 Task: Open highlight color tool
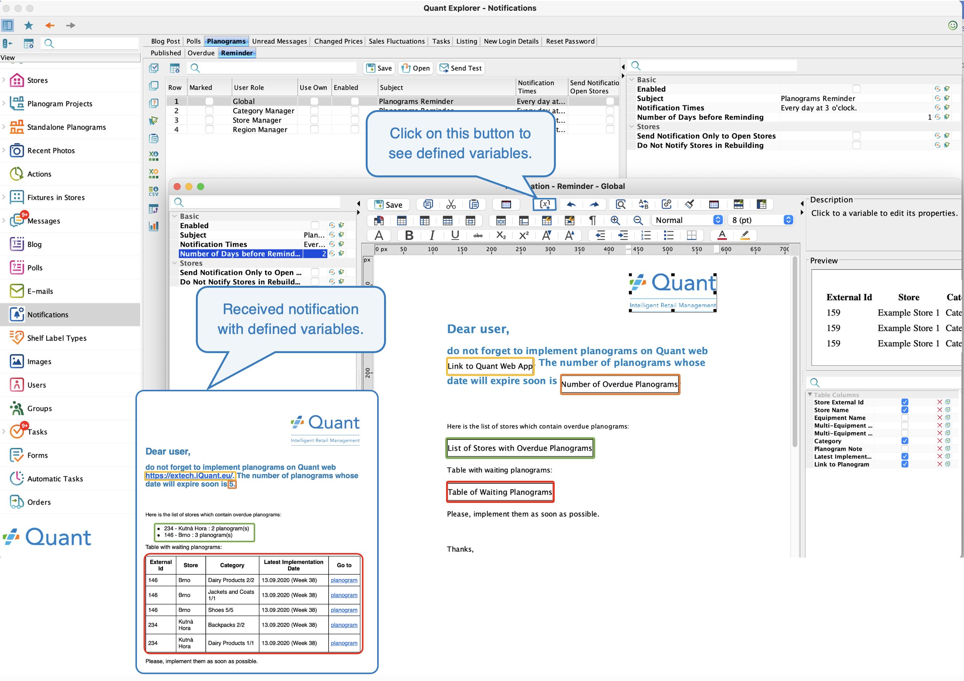pyautogui.click(x=745, y=235)
